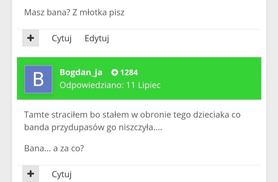
Task: Click the multi-quote plus below Bogdan_ja's post
Action: 31,174
